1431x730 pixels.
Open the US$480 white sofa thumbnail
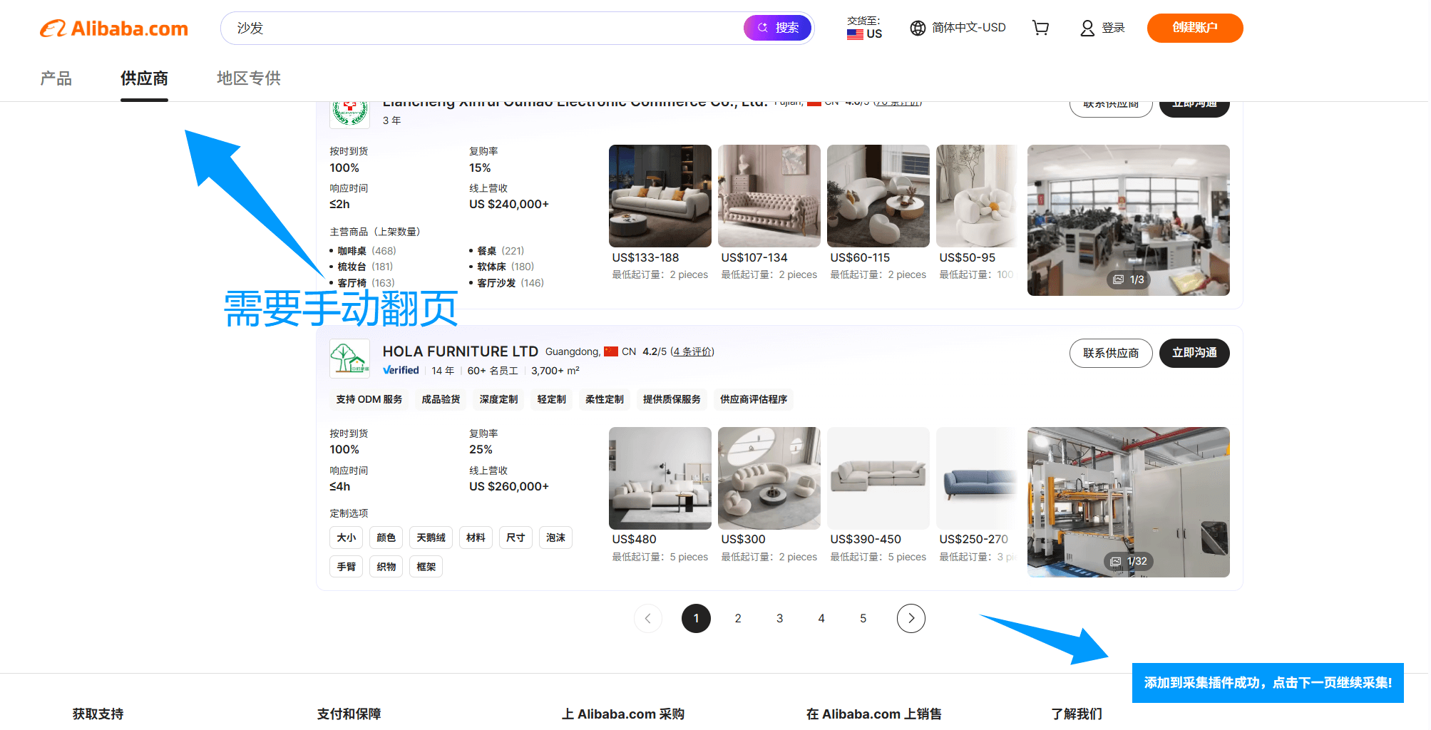(x=660, y=478)
